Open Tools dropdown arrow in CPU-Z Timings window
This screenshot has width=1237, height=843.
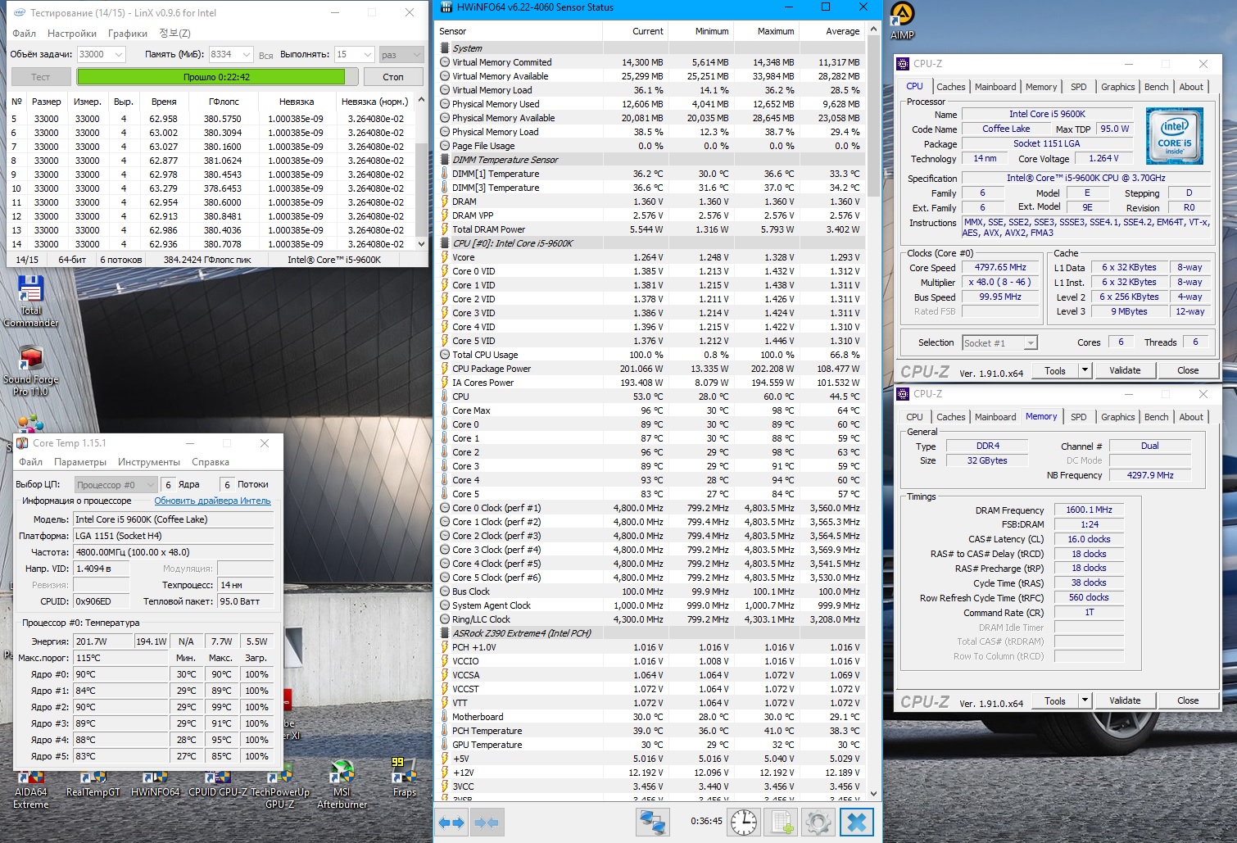click(1085, 700)
